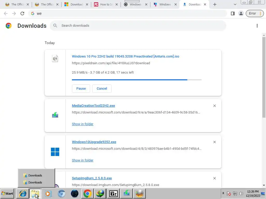The height and width of the screenshot is (199, 266).
Task: Click the browser back arrow
Action: point(6,13)
